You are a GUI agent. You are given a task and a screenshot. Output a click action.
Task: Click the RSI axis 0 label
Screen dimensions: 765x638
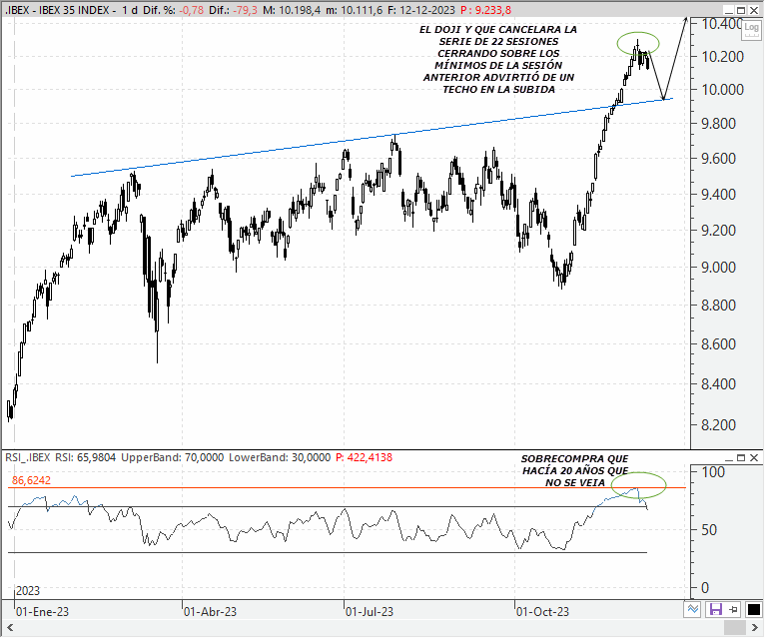[705, 588]
